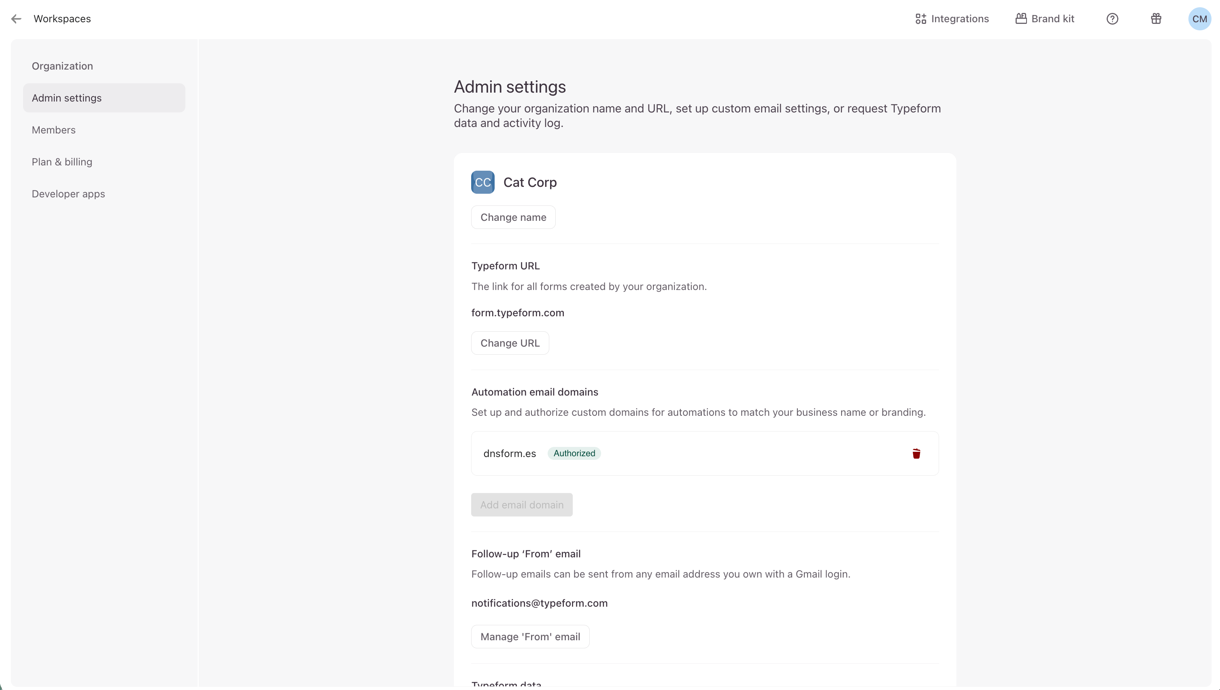Navigate to Plan & billing
Viewport: 1220px width, 690px height.
(x=62, y=162)
